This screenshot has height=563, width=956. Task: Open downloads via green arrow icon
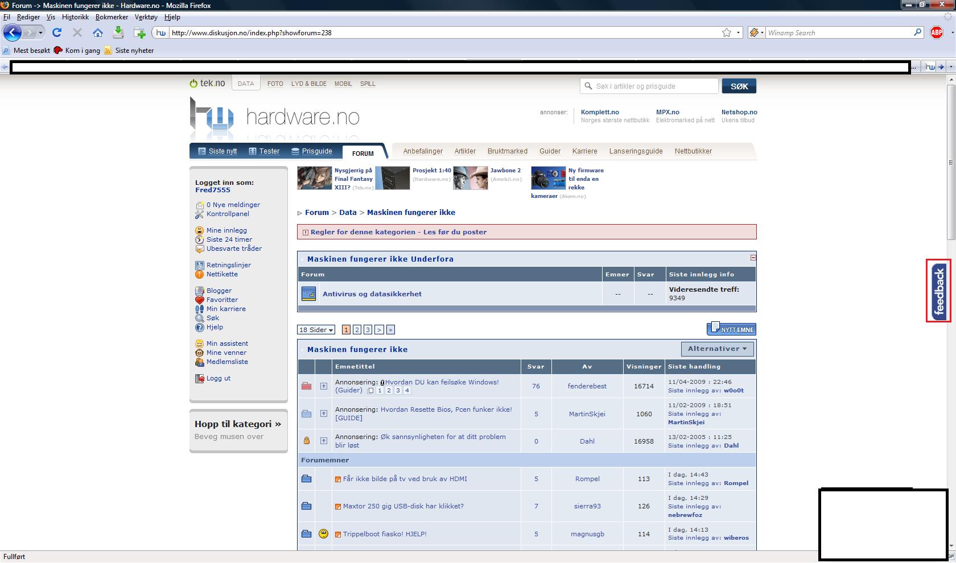pos(118,32)
